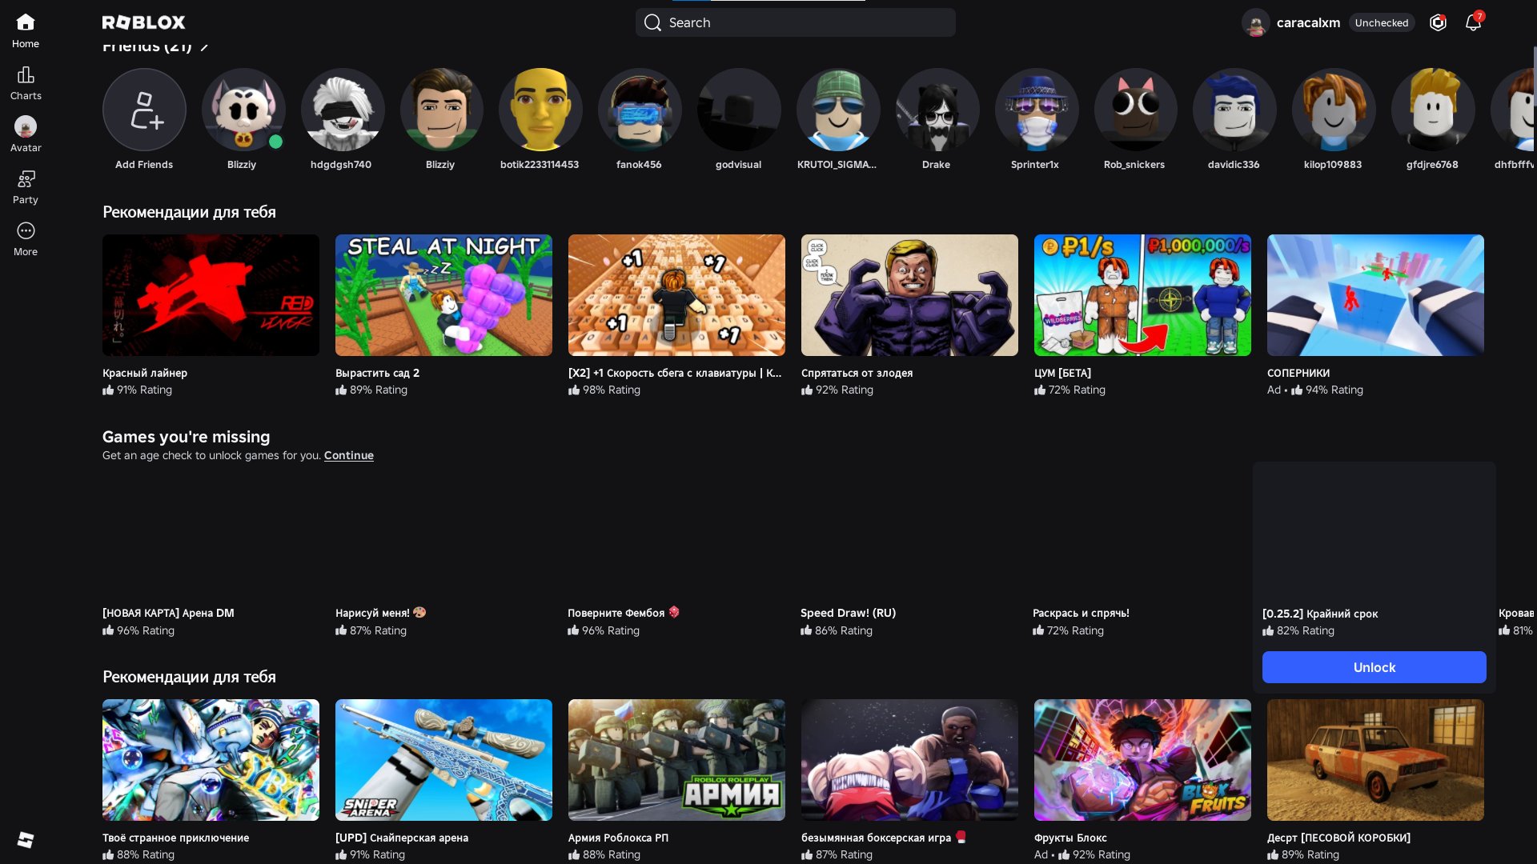Image resolution: width=1537 pixels, height=864 pixels.
Task: Open Красный лайнер game thumbnail
Action: (x=211, y=295)
